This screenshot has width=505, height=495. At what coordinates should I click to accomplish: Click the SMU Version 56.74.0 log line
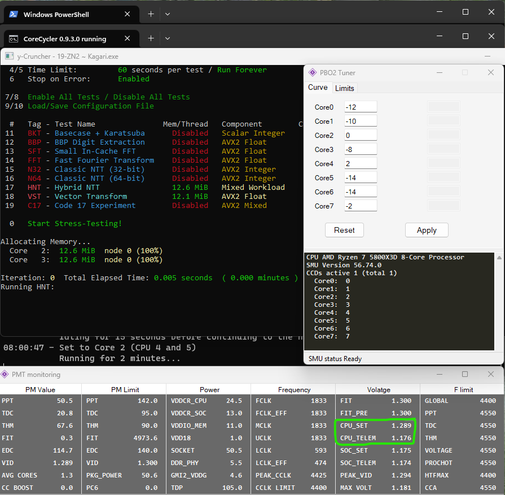(x=344, y=265)
